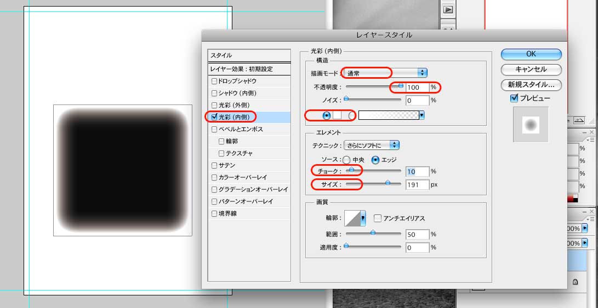Enable the アンチエイリアス checkbox

click(x=378, y=218)
